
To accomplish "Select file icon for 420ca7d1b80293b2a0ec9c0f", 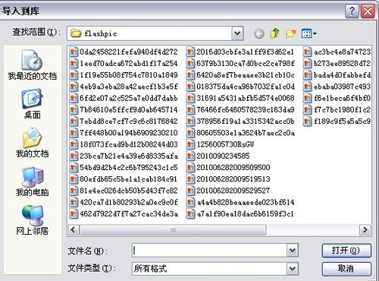I will (74, 202).
